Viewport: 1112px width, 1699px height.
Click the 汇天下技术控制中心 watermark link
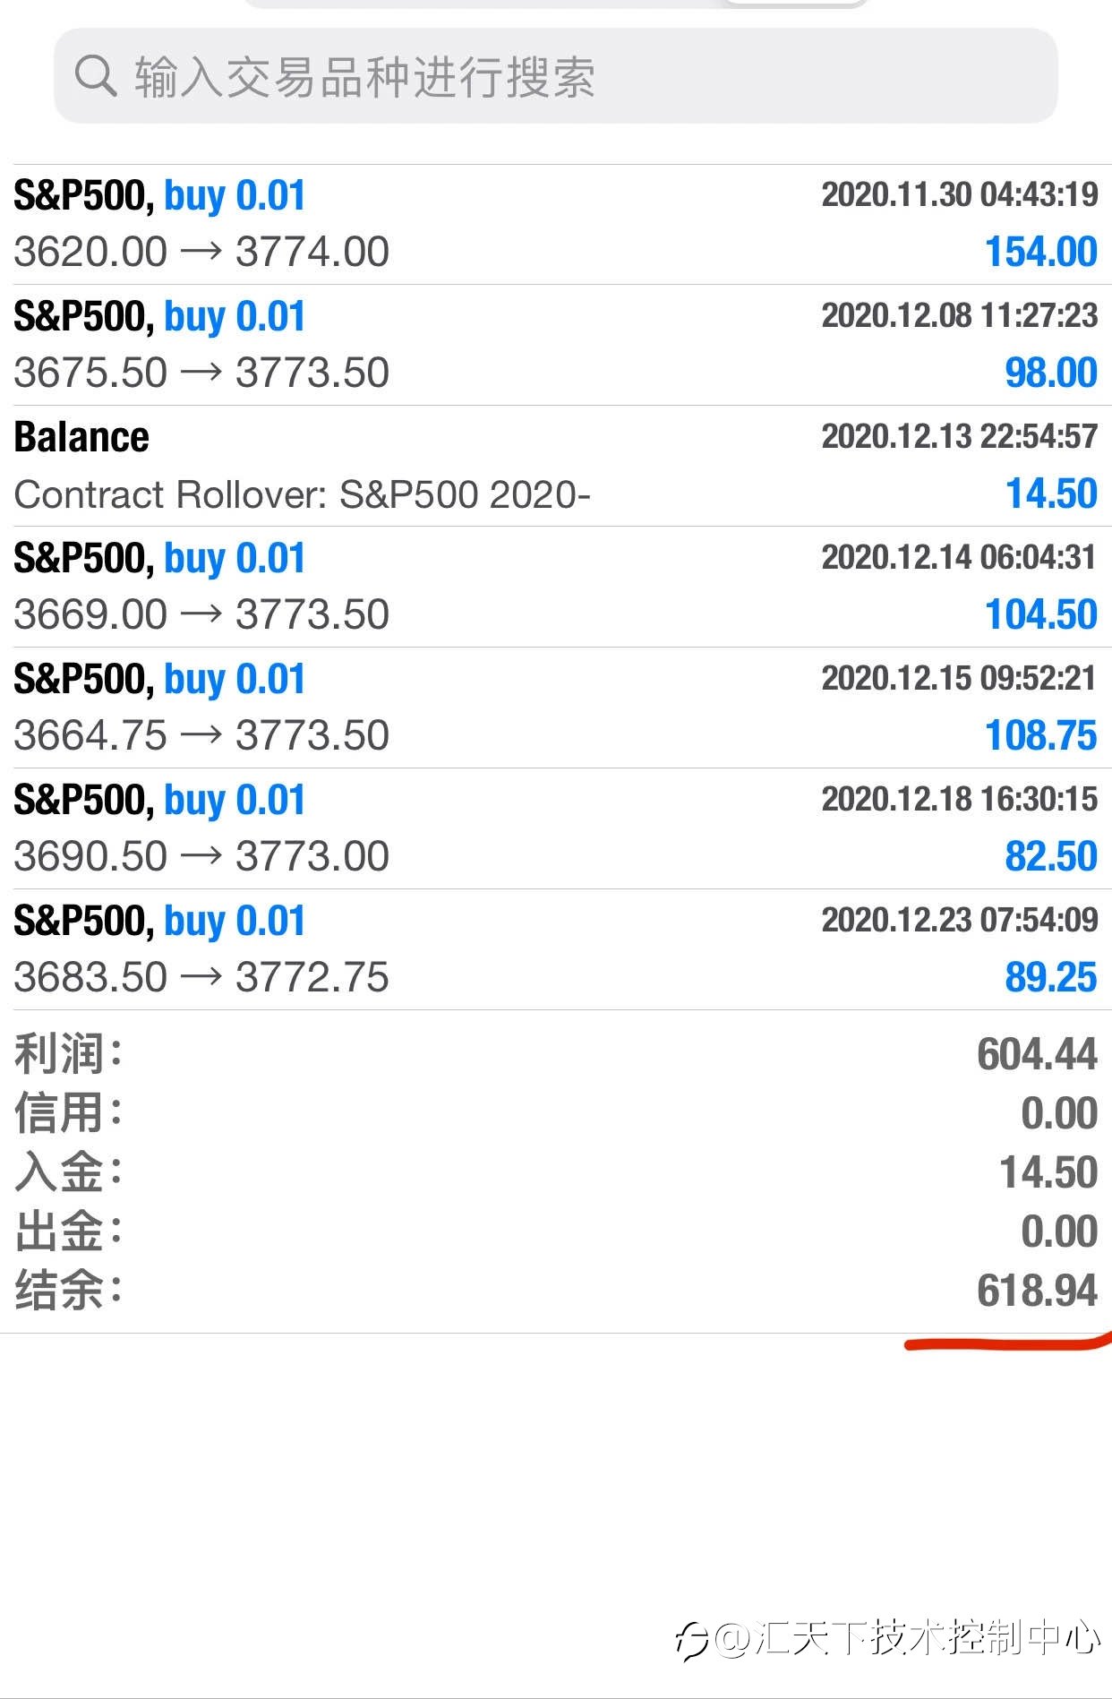pos(908,1638)
